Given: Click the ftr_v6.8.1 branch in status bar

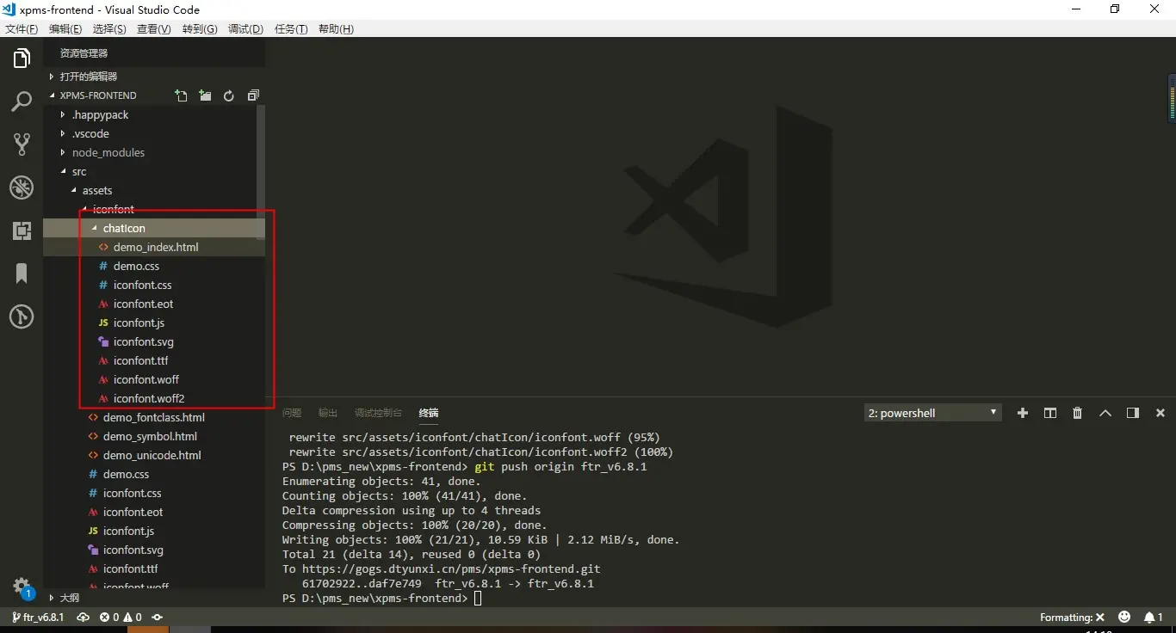Looking at the screenshot, I should click(37, 618).
